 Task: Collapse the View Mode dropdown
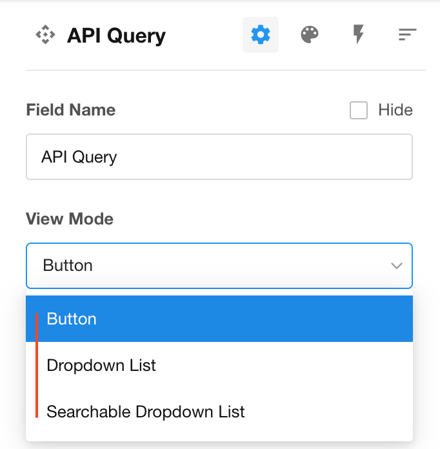pyautogui.click(x=219, y=265)
